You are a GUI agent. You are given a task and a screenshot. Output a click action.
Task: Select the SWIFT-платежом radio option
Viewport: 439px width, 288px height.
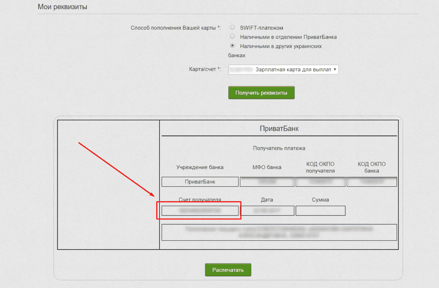pos(232,27)
